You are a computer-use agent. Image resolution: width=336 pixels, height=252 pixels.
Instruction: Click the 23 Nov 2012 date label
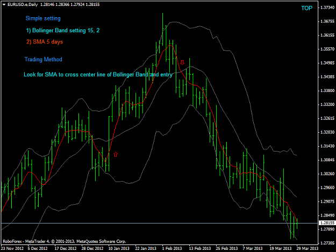(x=12, y=248)
